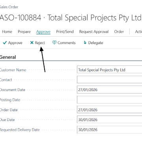Click the Order Date field

point(109,110)
